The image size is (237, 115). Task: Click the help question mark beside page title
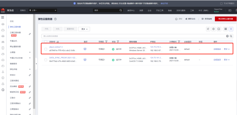(55, 19)
